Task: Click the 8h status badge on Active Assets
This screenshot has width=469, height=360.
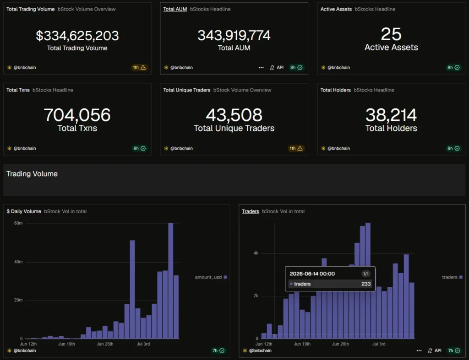Action: [453, 68]
